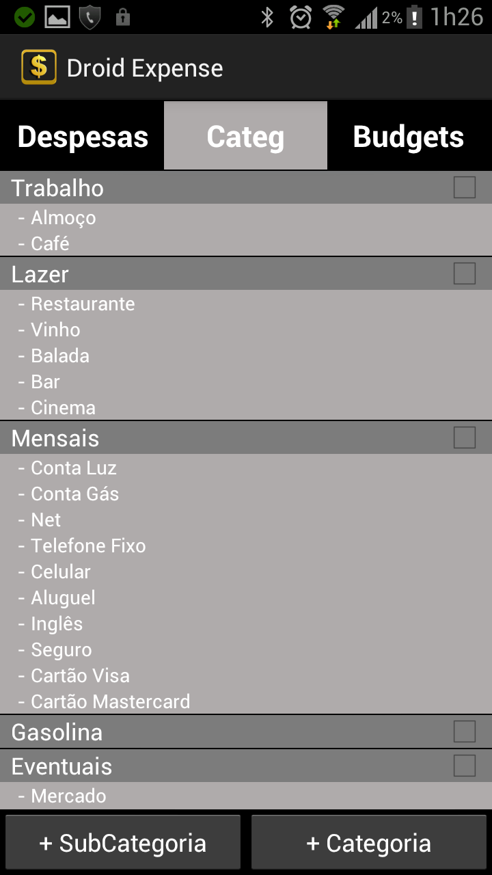Viewport: 492px width, 875px height.
Task: Tap the shield security notification icon
Action: (x=90, y=17)
